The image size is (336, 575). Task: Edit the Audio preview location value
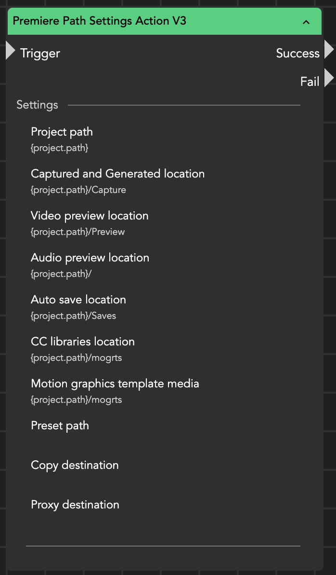click(x=61, y=274)
